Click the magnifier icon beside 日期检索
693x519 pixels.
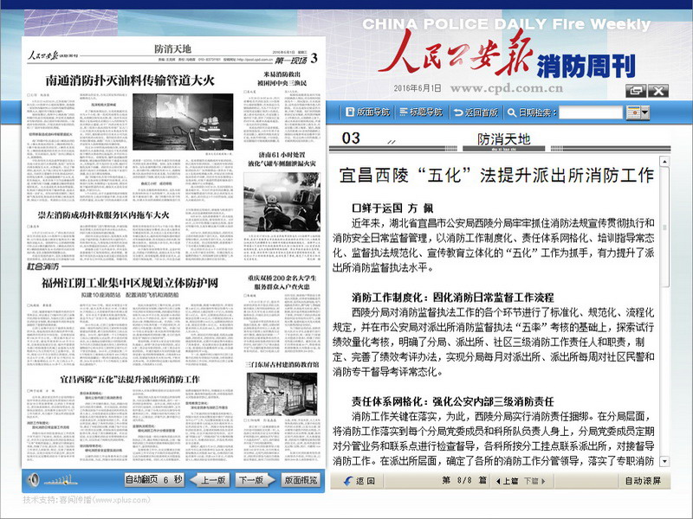point(512,112)
